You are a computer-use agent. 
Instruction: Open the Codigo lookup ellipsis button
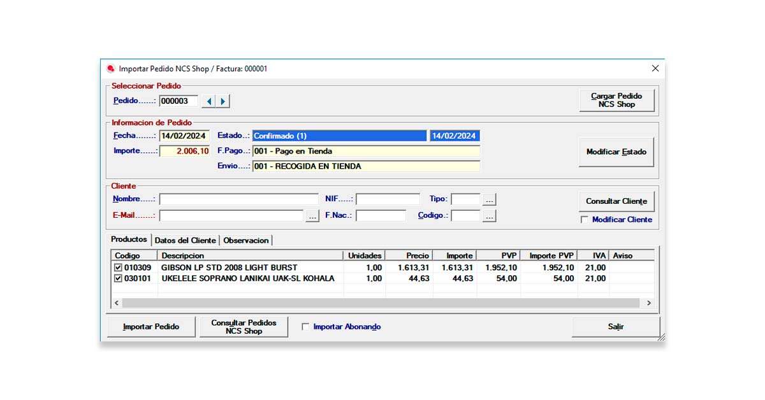[x=489, y=216]
